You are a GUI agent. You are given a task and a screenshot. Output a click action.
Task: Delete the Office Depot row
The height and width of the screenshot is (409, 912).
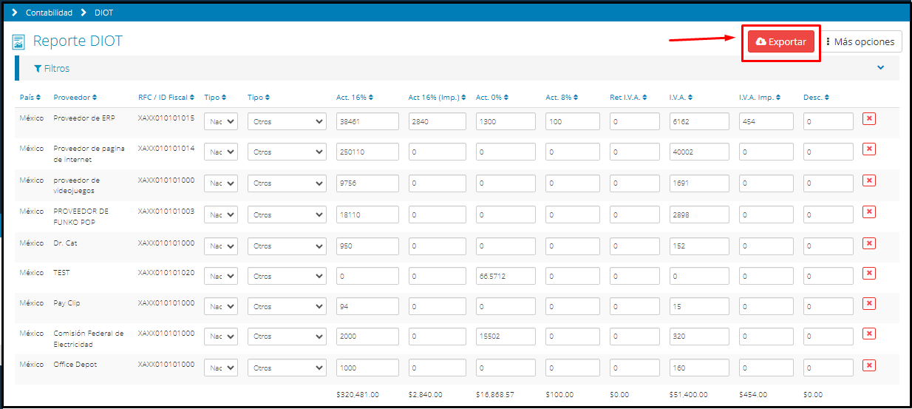coord(869,365)
